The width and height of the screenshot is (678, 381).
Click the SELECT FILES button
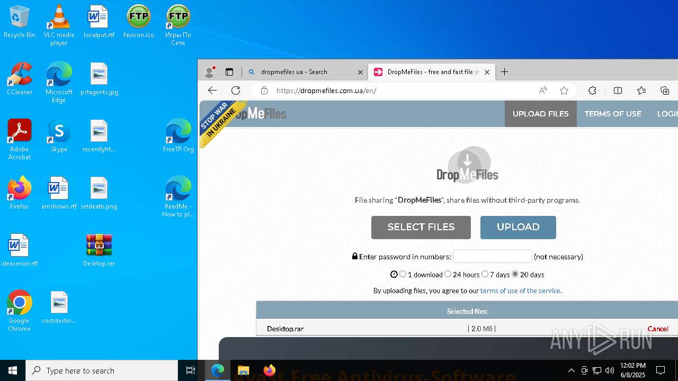tap(421, 227)
